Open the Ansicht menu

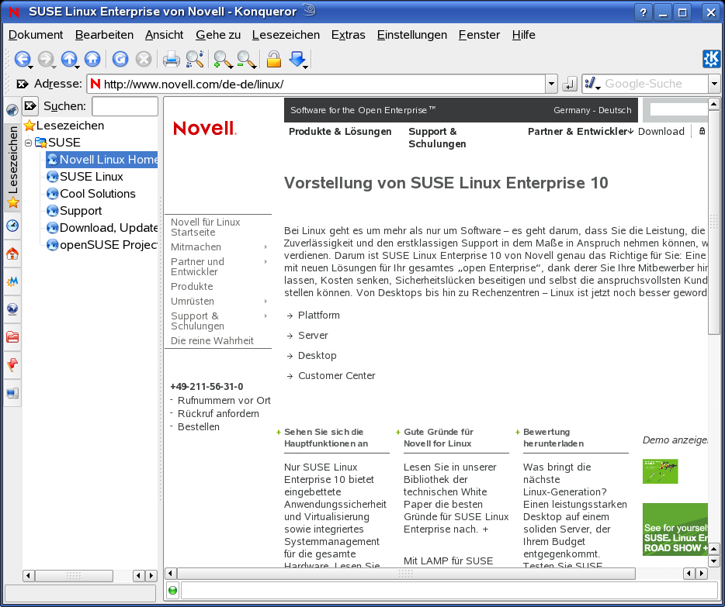click(164, 35)
